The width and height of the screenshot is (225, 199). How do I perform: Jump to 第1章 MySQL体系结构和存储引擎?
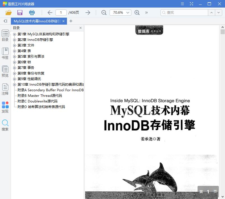43,34
